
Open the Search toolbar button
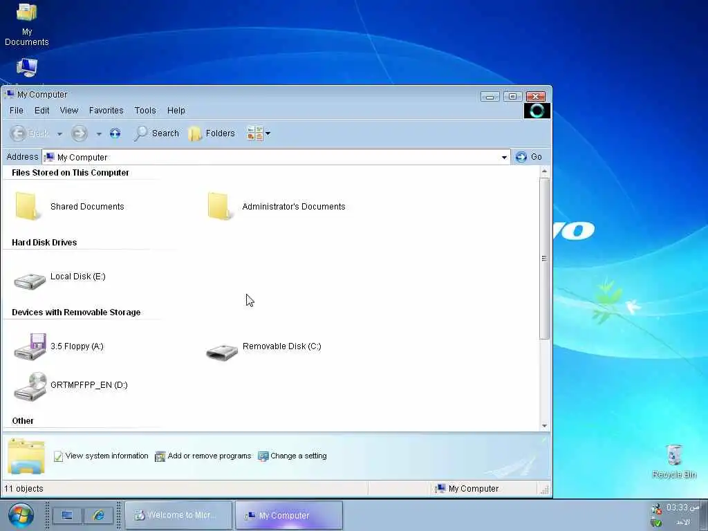point(157,133)
